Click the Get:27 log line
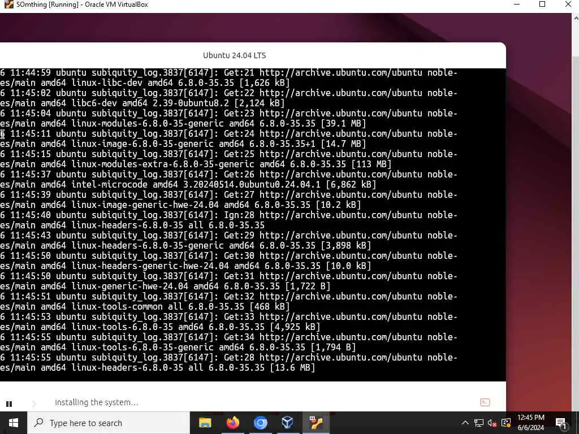This screenshot has height=434, width=579. [228, 194]
